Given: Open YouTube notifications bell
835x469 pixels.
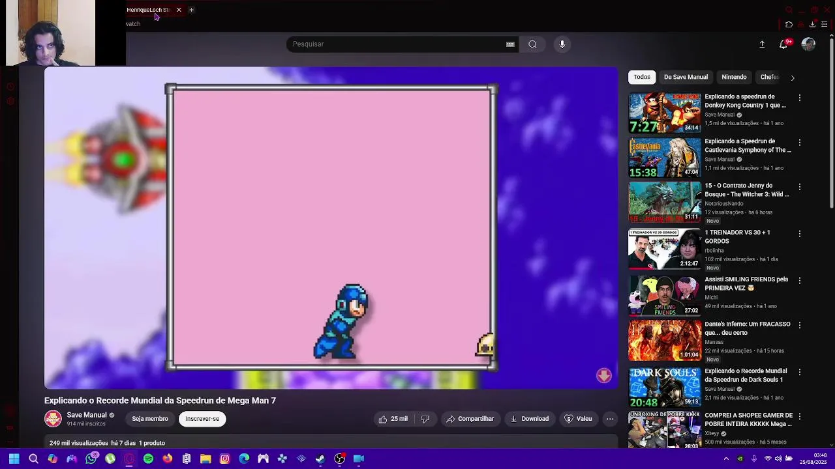Looking at the screenshot, I should (x=783, y=44).
